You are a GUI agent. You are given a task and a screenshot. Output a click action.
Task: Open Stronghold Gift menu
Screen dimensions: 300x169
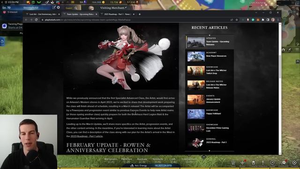(x=173, y=161)
